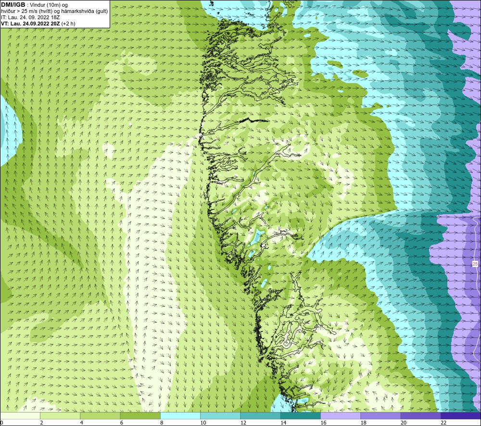Choose the 14–16 m/s dark teal legend swatch
Viewport: 481px width, 426px height.
(301, 415)
